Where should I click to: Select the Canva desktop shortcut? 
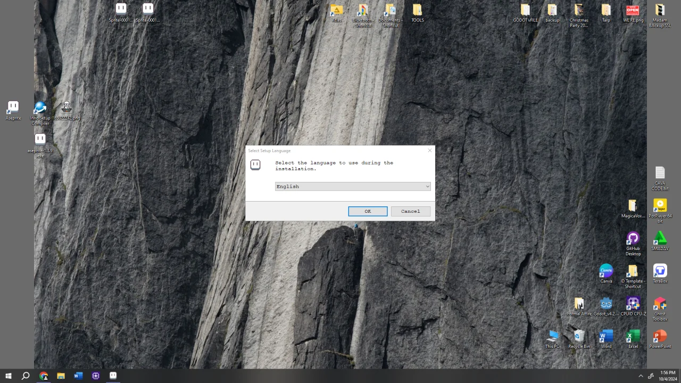click(x=606, y=273)
